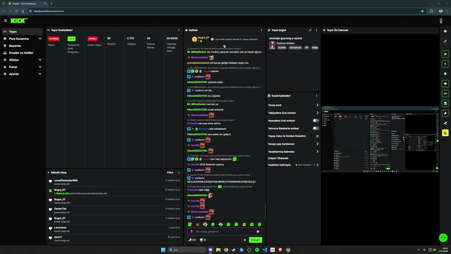451x254 pixels.
Task: Click username HikmetGOZUTOK on message 'yeterlan yeter'
Action: 197,82
